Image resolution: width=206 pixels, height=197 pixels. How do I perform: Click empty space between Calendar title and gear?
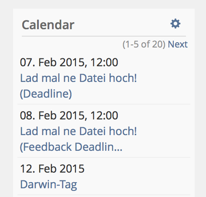pos(122,25)
